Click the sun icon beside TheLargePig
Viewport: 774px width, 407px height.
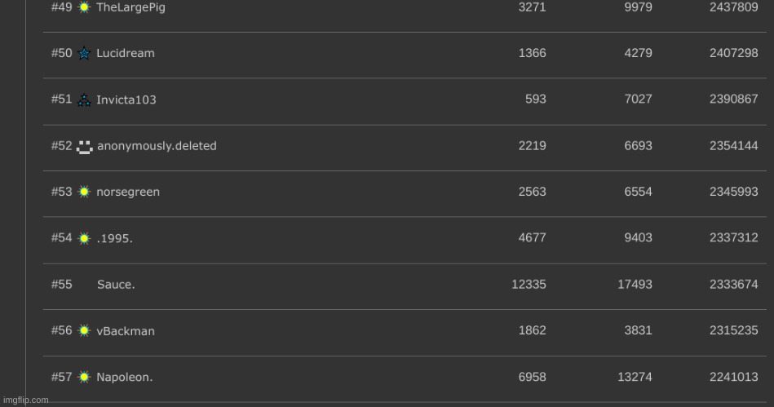click(x=84, y=7)
